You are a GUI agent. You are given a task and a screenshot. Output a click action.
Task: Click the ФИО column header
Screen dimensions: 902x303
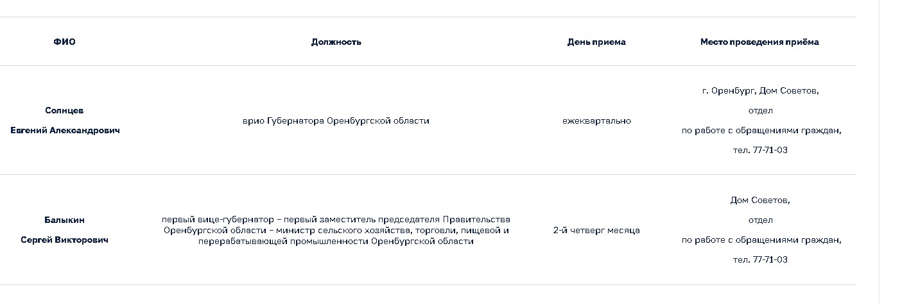point(64,42)
